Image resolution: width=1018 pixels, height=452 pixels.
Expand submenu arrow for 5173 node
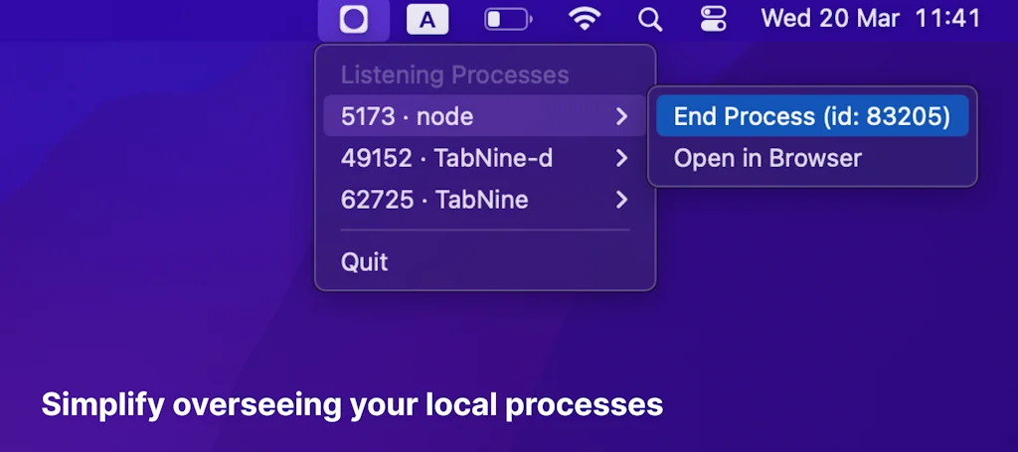[x=621, y=116]
